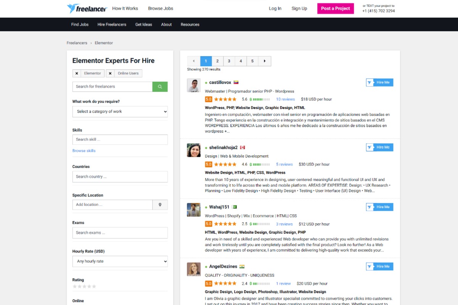Open the Browse skills link
Viewport: 458px width, 305px height.
pyautogui.click(x=84, y=151)
